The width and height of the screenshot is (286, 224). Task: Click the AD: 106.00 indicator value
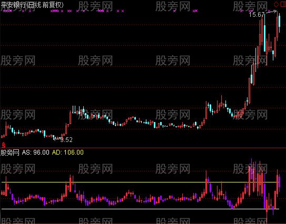point(67,152)
